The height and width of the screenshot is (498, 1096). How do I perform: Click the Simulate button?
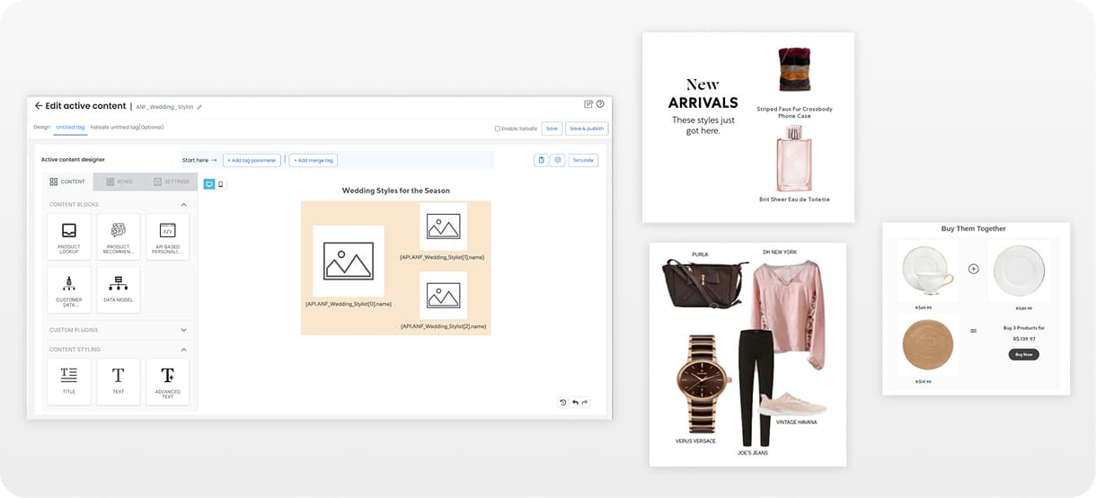(x=583, y=160)
